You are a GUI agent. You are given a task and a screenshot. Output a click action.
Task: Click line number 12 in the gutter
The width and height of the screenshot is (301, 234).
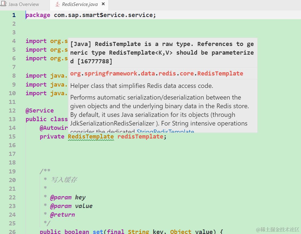pyautogui.click(x=12, y=111)
